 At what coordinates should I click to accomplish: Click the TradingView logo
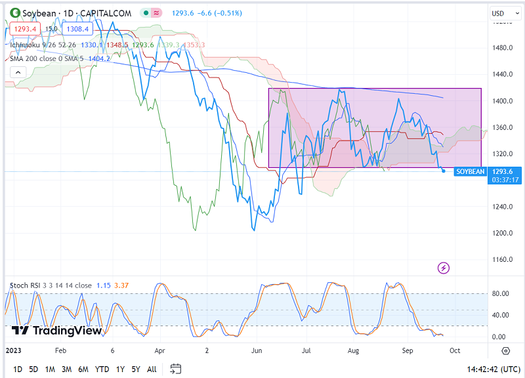[x=57, y=331]
